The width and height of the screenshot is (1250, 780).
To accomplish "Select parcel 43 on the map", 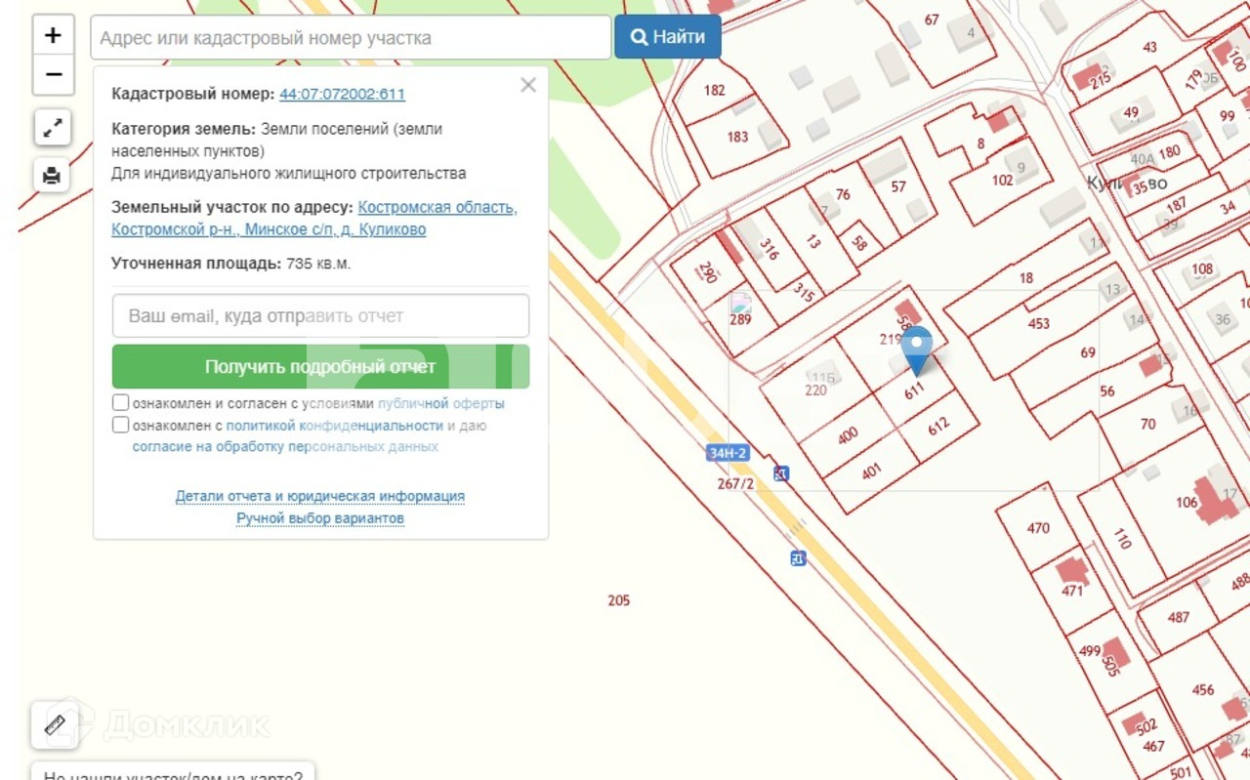I will (1149, 47).
